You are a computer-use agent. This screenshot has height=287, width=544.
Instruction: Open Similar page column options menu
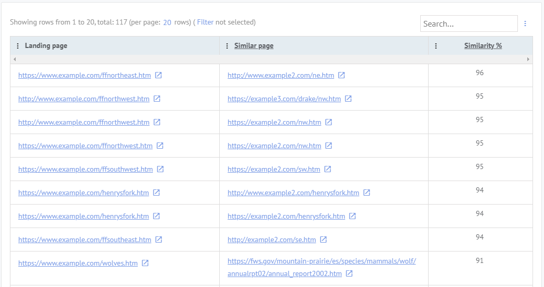click(x=227, y=46)
